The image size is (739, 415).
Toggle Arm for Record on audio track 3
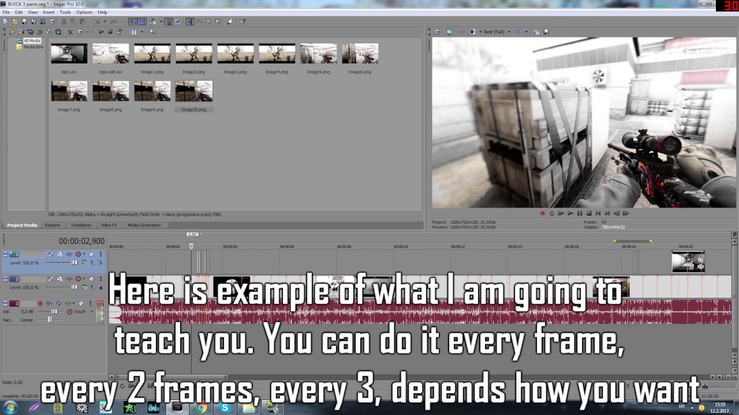40,304
